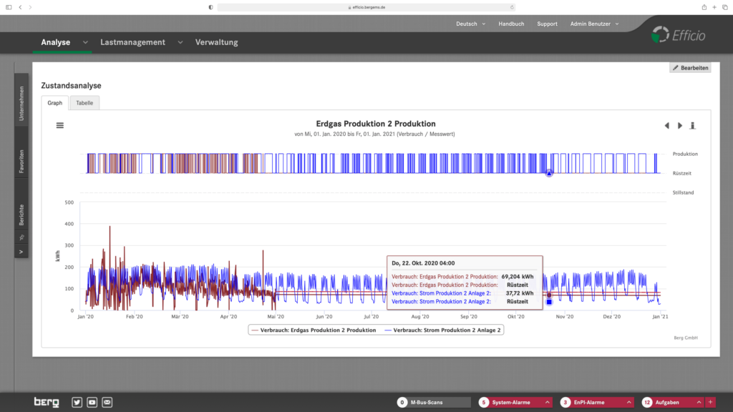Go to previous time period arrow

click(x=666, y=125)
